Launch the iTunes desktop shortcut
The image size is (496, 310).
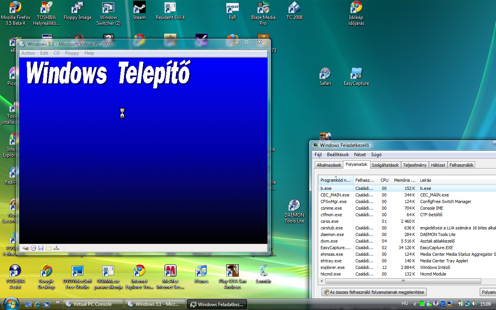201,274
